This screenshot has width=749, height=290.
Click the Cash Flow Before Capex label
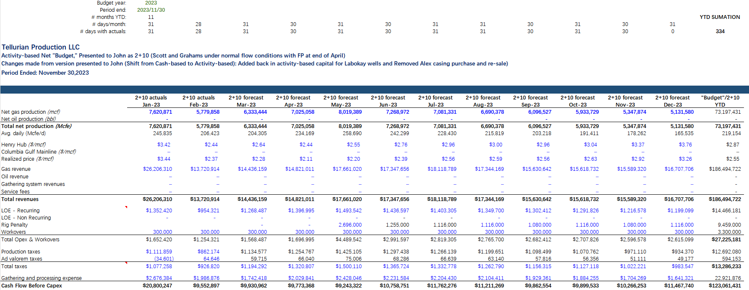click(31, 286)
